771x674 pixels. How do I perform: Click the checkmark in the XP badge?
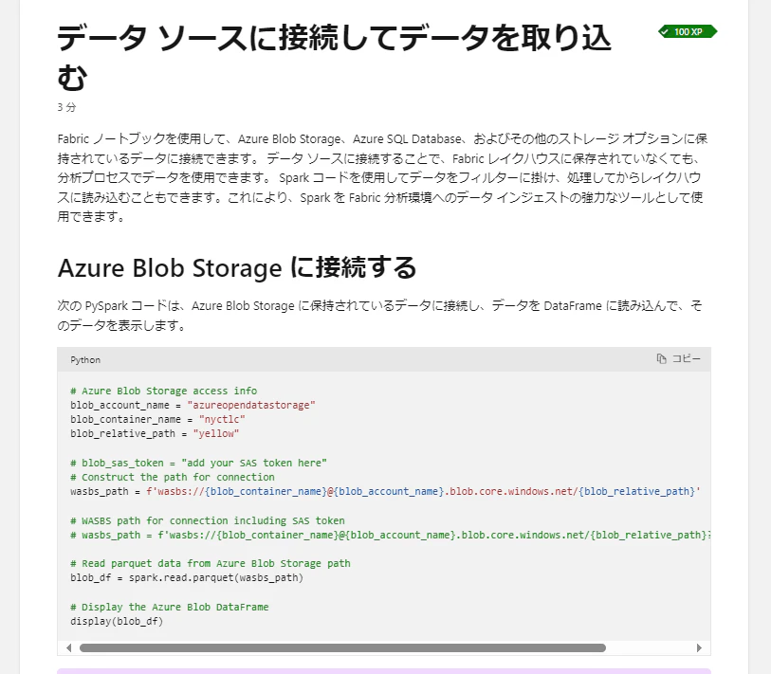tap(665, 31)
